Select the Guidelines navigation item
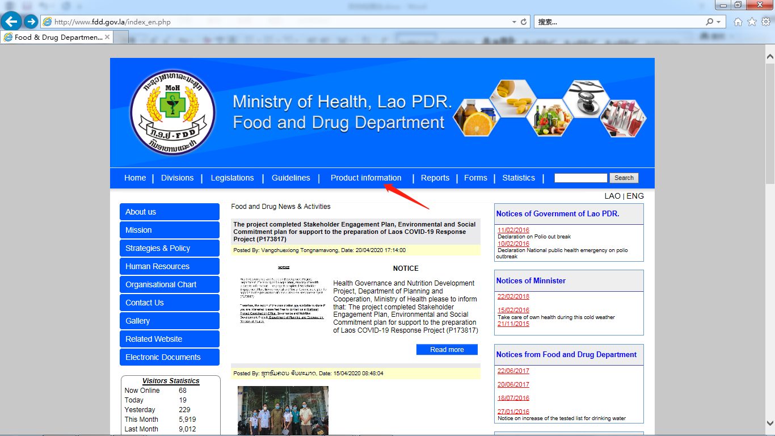The width and height of the screenshot is (775, 436). 290,178
